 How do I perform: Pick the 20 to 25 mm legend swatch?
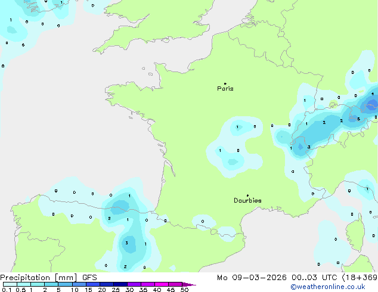107,284
